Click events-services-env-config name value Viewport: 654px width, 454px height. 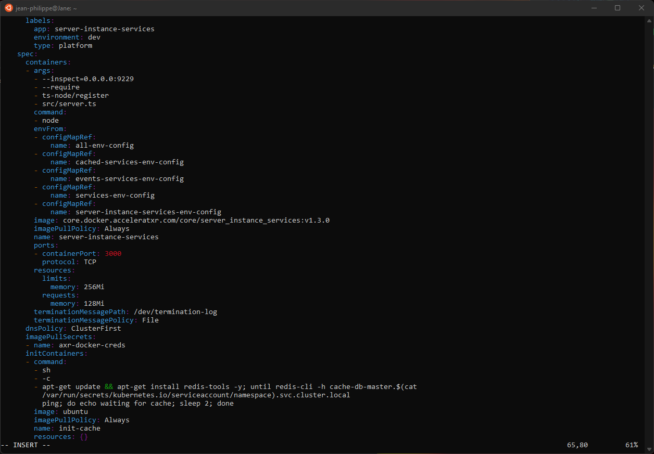click(130, 179)
